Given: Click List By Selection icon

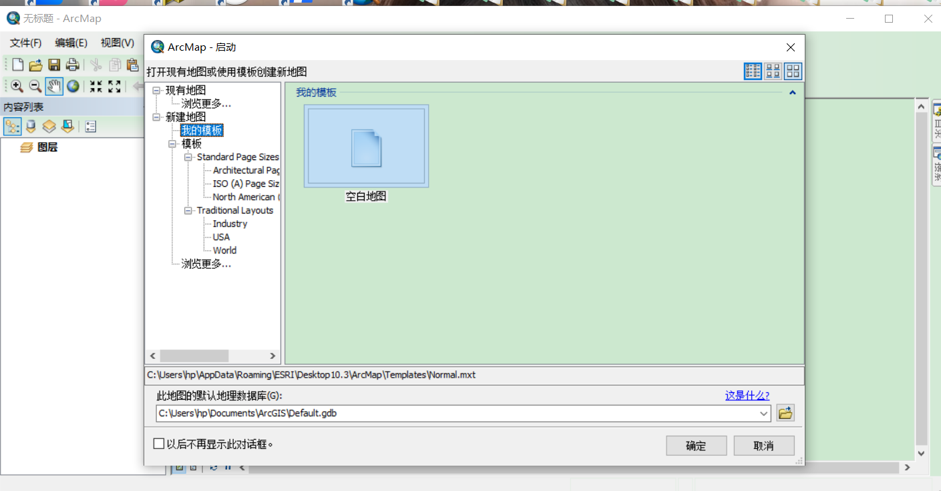Looking at the screenshot, I should [67, 126].
